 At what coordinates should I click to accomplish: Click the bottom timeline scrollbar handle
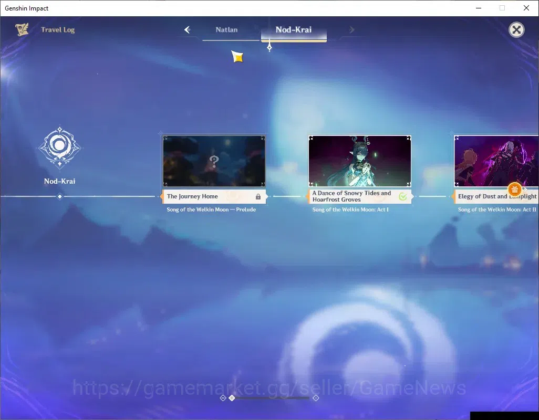pyautogui.click(x=232, y=398)
